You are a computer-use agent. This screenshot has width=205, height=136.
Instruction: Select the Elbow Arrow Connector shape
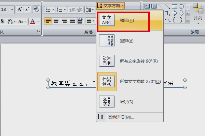tap(168, 13)
